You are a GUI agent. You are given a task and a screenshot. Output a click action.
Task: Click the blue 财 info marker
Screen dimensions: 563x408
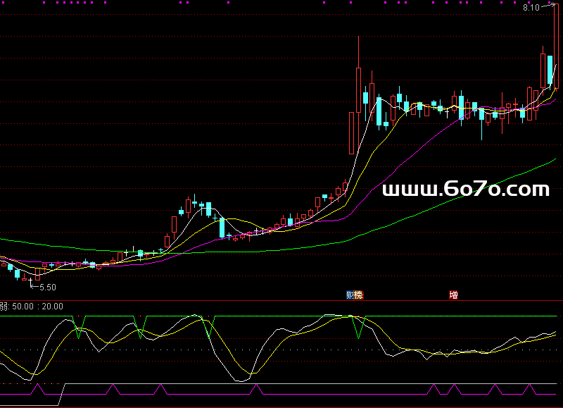[x=350, y=295]
